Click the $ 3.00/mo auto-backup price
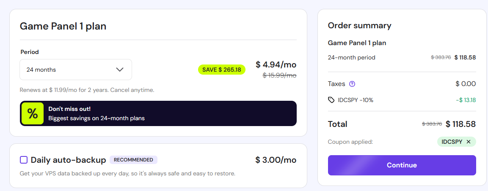 tap(276, 160)
